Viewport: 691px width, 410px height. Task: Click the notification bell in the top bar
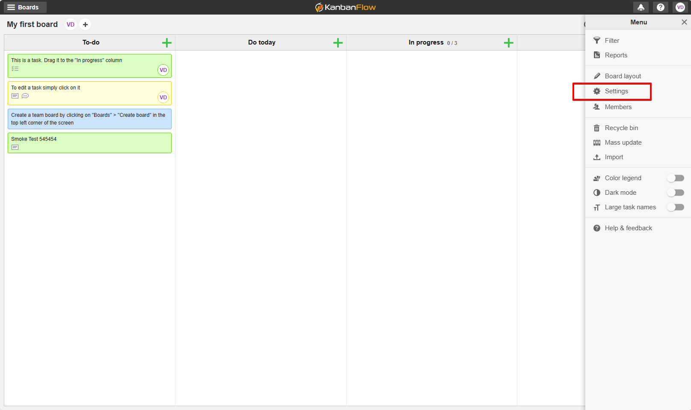click(x=641, y=7)
